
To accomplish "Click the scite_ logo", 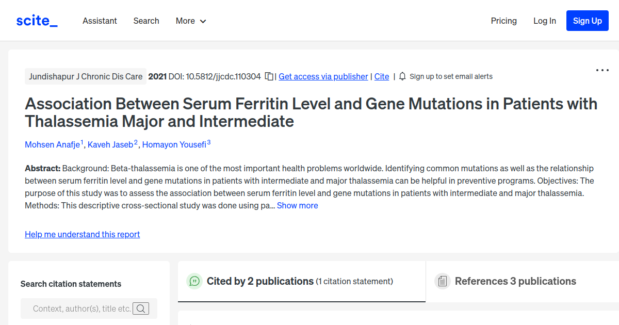I will [x=36, y=20].
